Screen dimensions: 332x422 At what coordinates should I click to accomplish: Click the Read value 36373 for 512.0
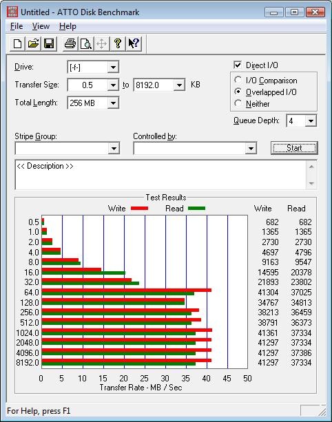tap(301, 322)
